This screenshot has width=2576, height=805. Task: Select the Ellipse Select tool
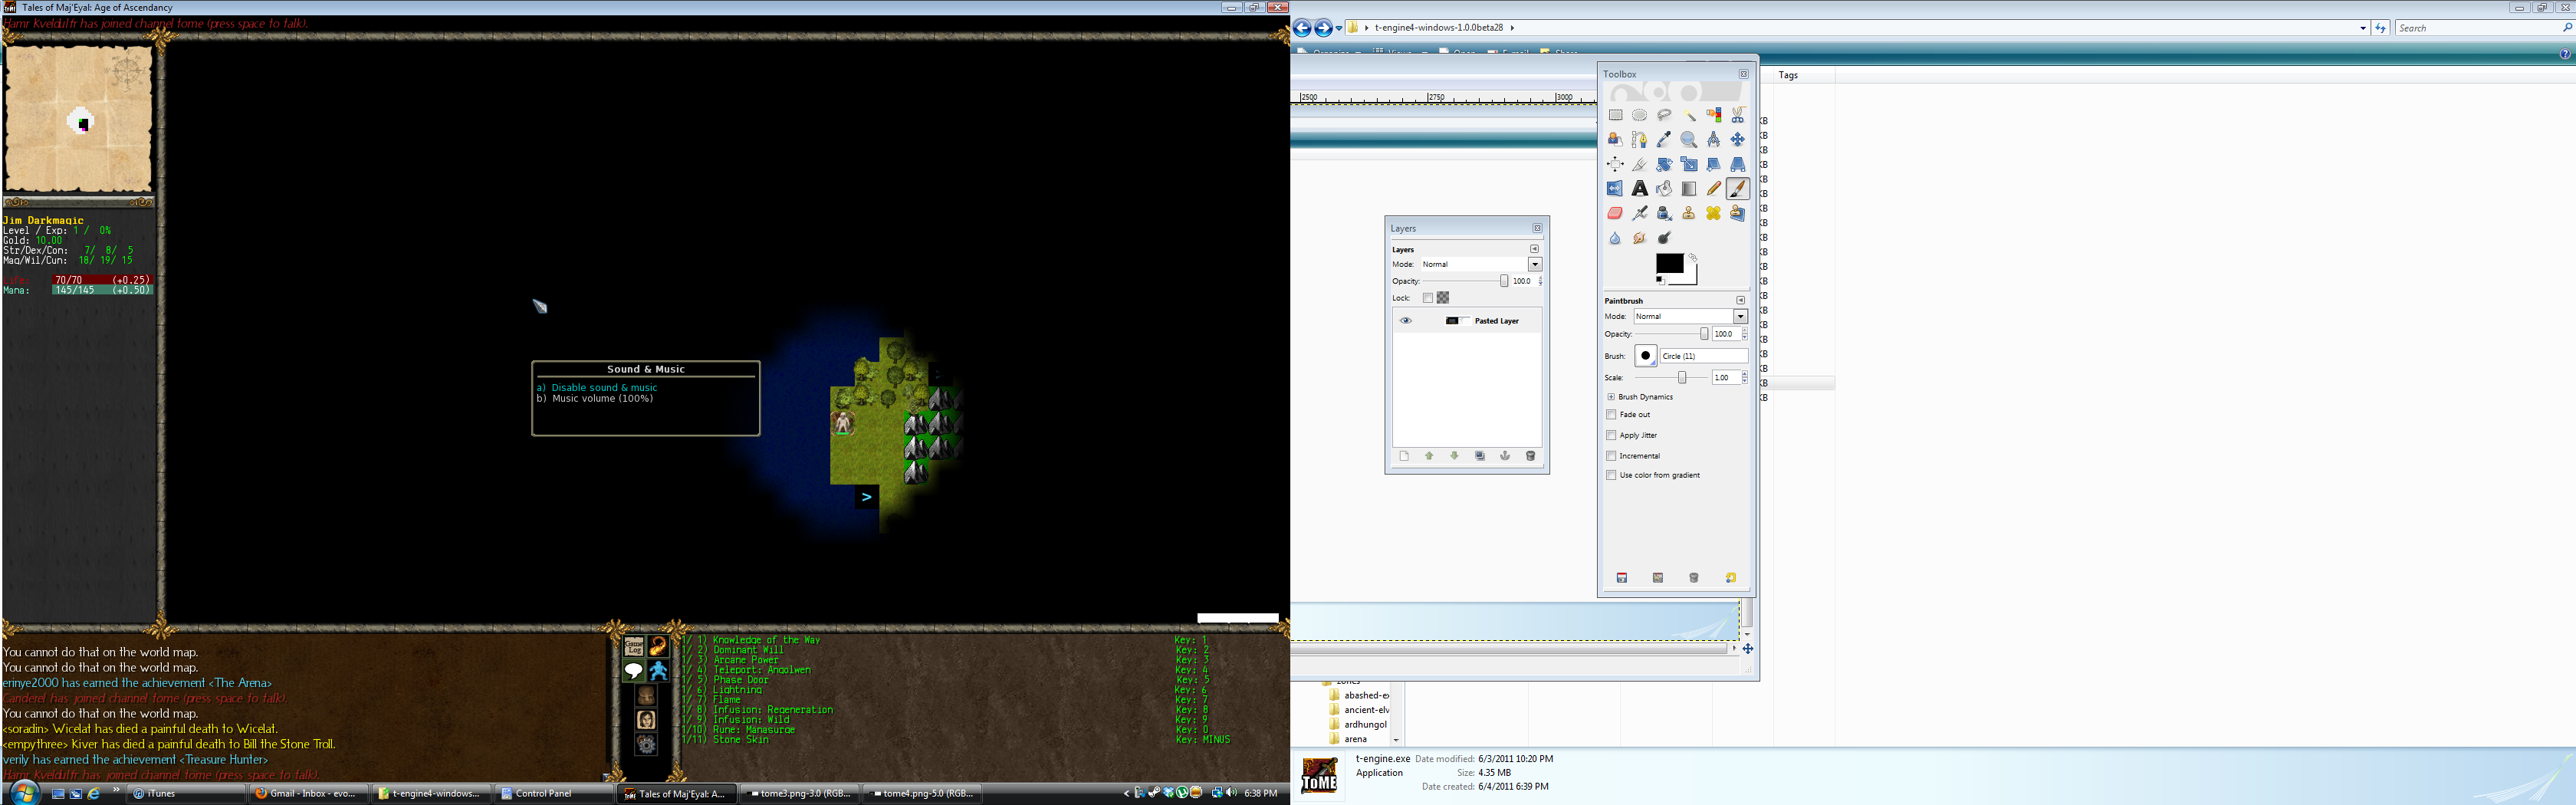(x=1639, y=115)
